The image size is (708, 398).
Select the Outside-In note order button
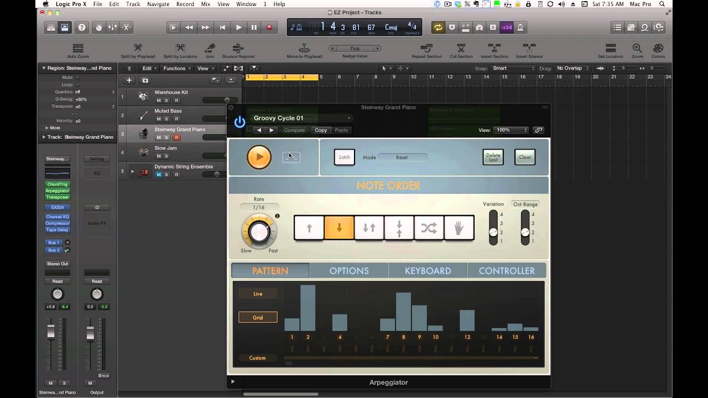coord(399,228)
